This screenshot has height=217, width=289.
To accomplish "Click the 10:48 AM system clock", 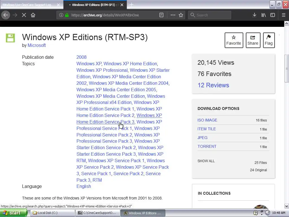I will click(279, 213).
